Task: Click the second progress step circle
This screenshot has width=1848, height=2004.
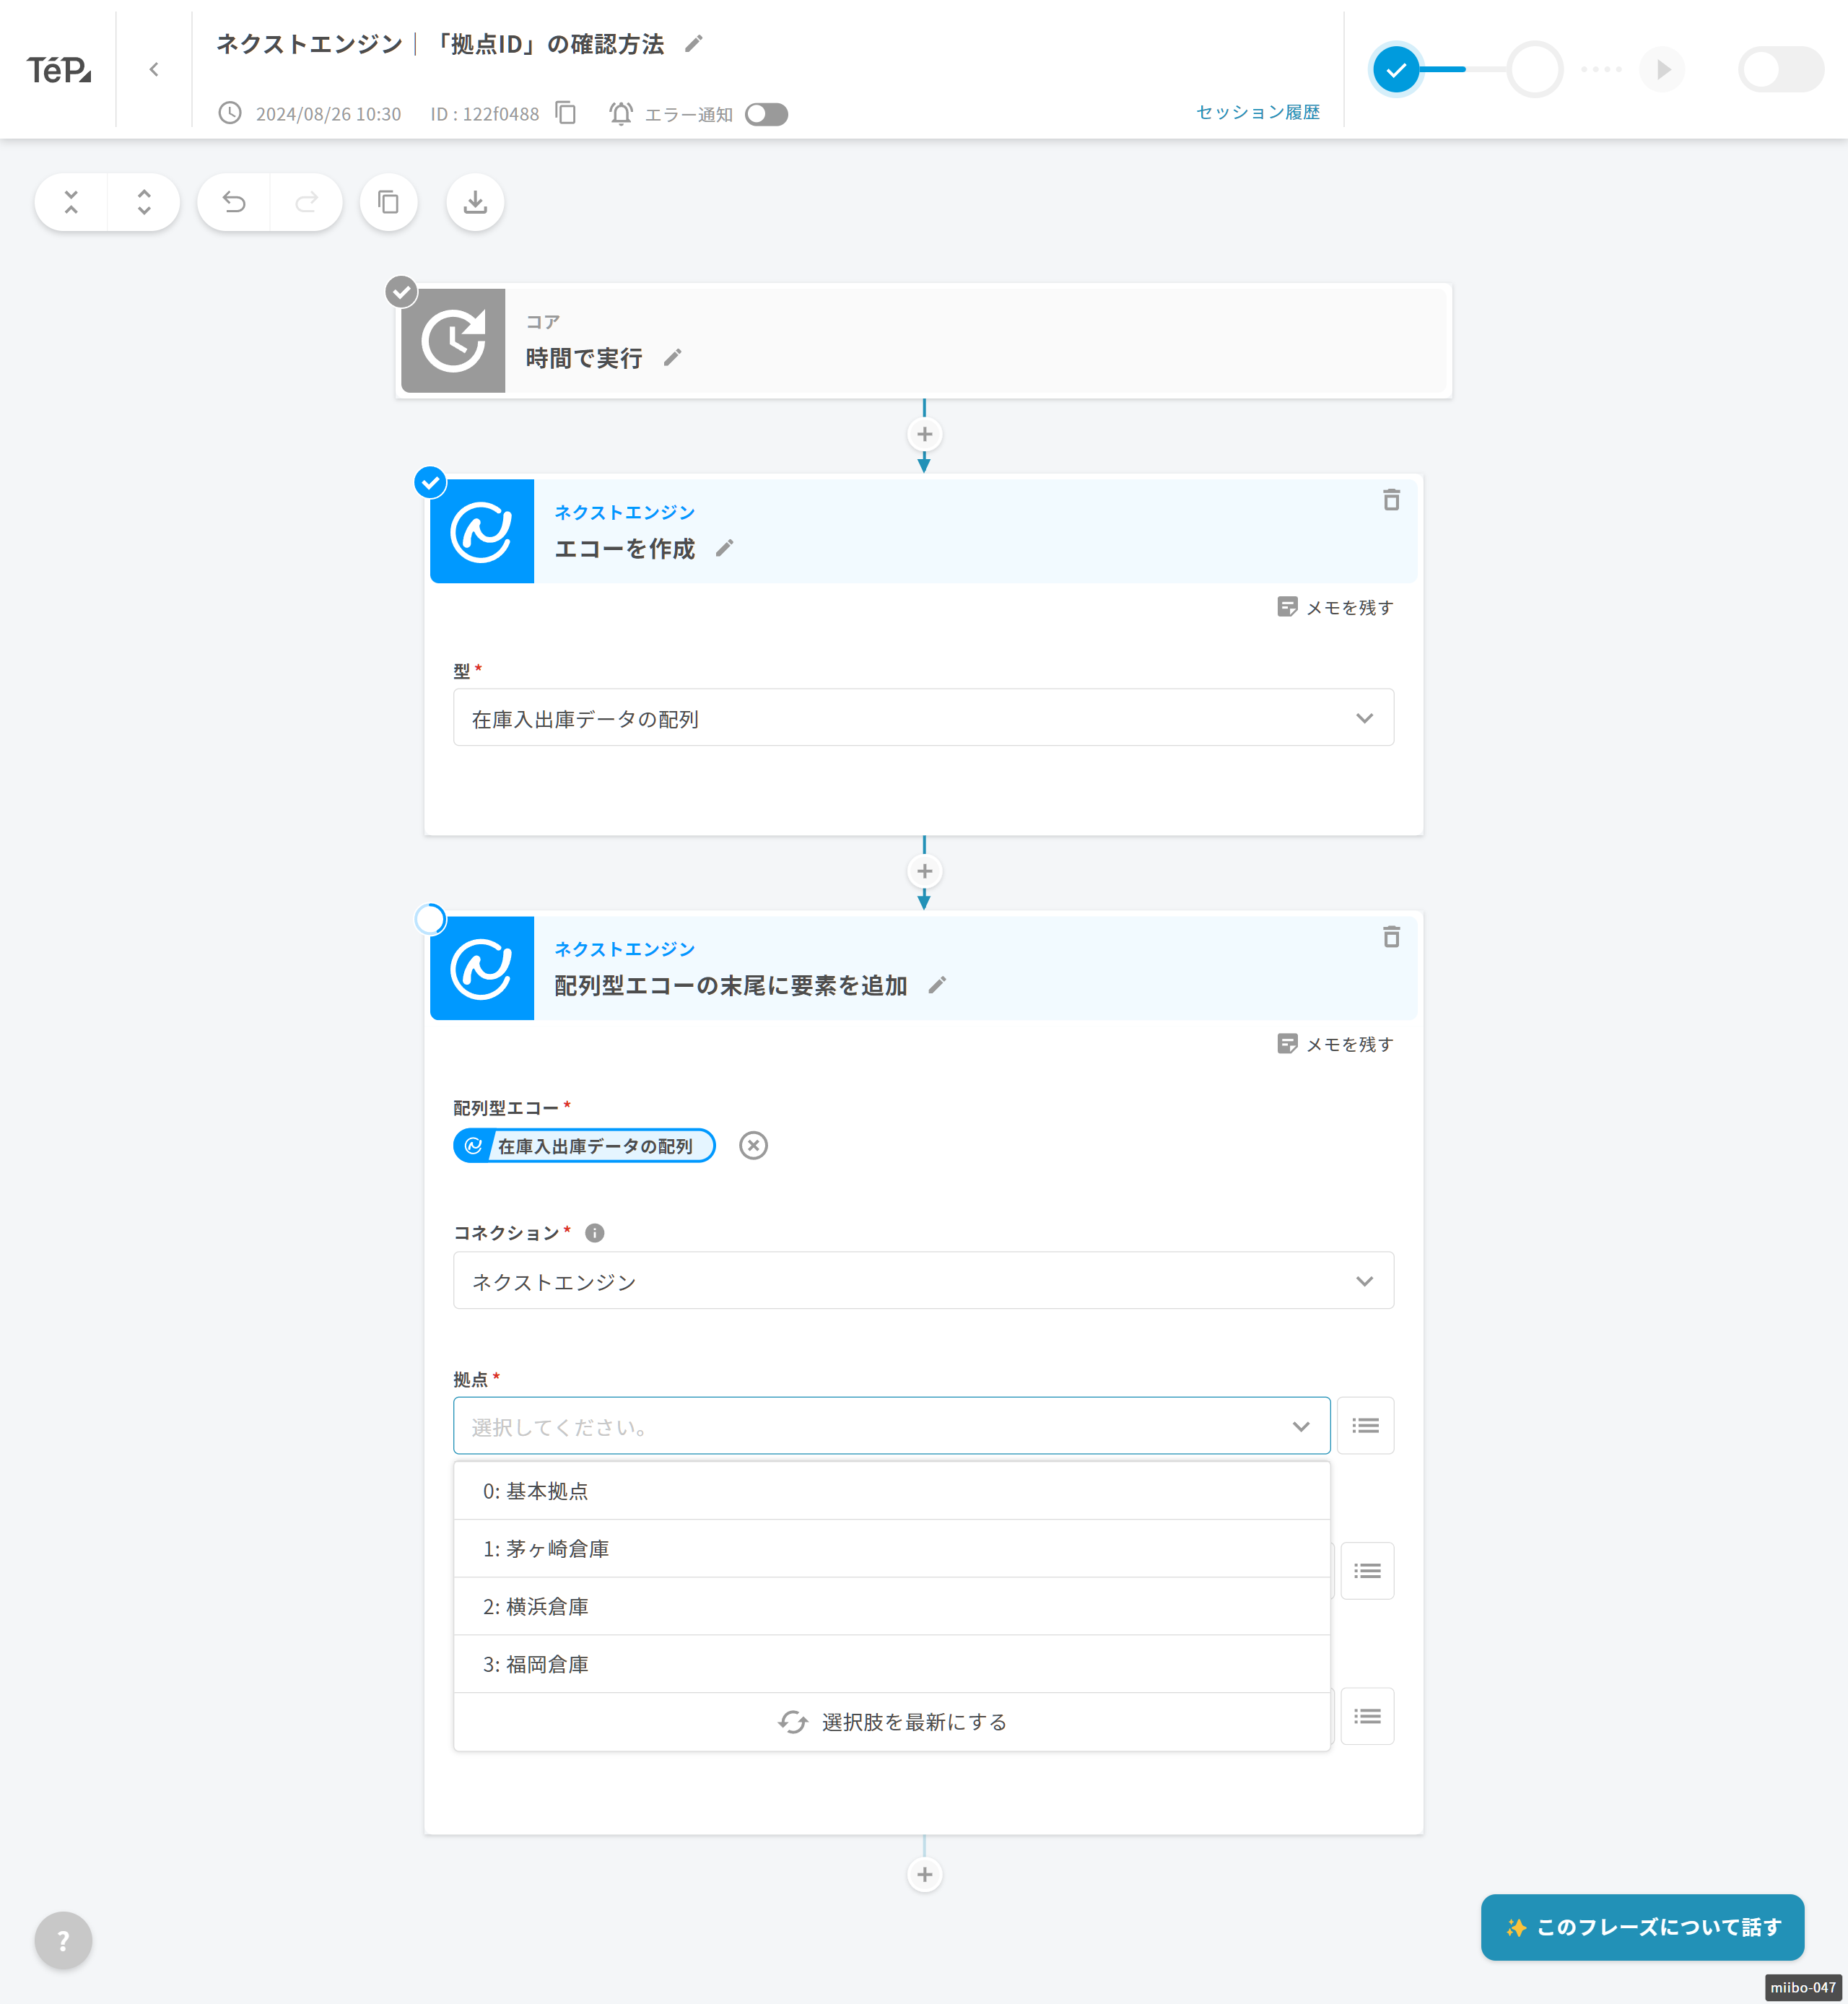Action: tap(1534, 70)
